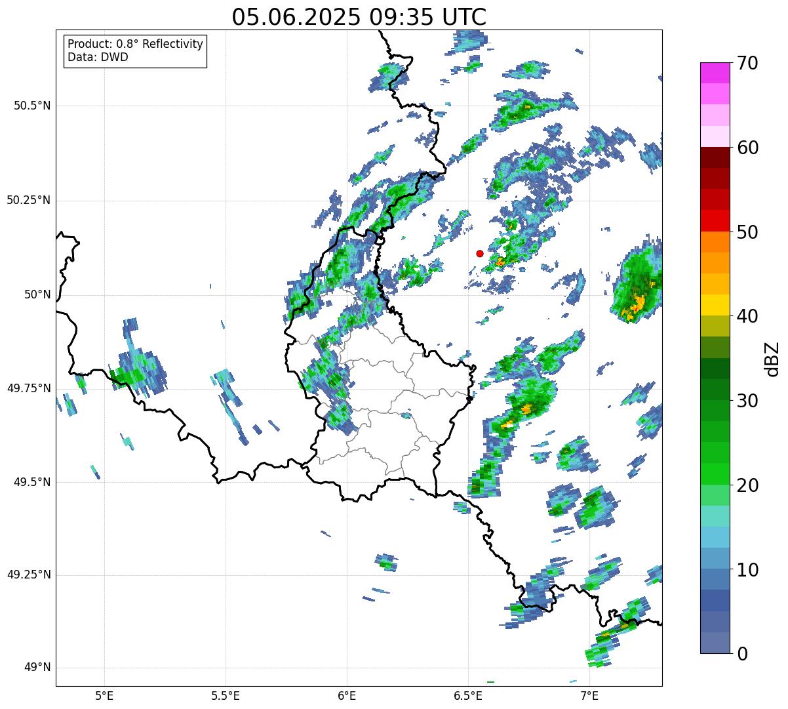Click the "5°E" longitude label

104,695
